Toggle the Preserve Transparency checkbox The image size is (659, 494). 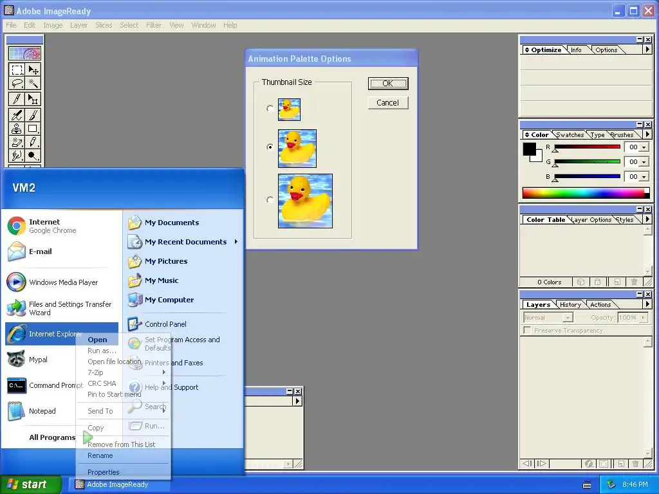[x=527, y=330]
